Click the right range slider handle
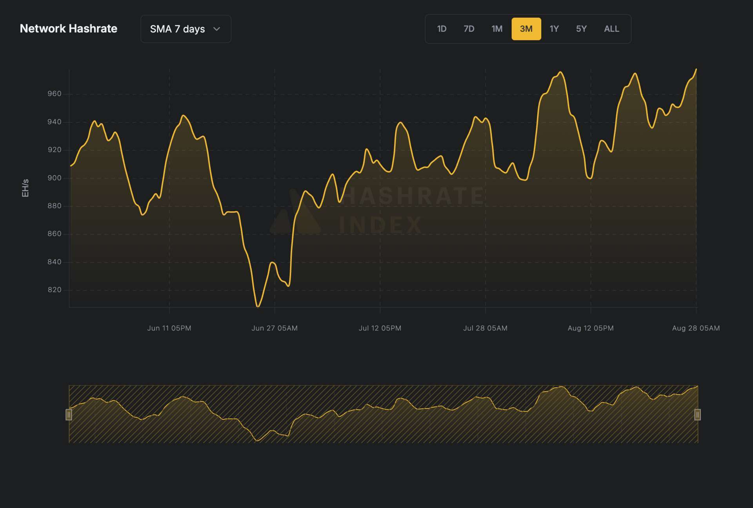 click(x=697, y=414)
